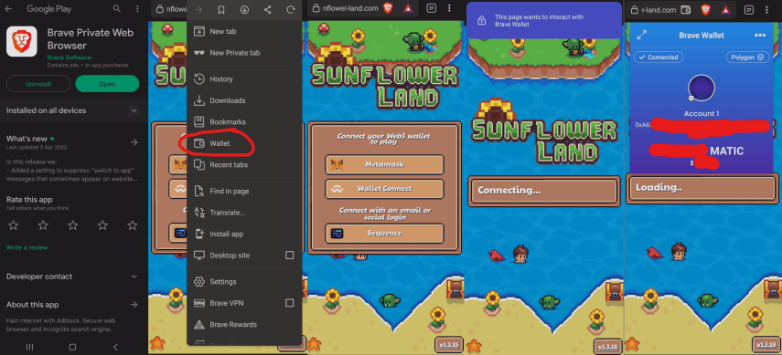
Task: Tap the Android back navigation button
Action: (x=116, y=347)
